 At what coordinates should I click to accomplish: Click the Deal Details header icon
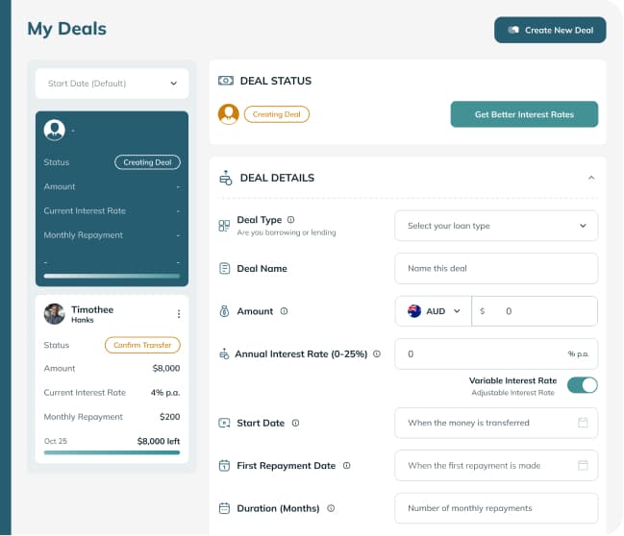[226, 178]
